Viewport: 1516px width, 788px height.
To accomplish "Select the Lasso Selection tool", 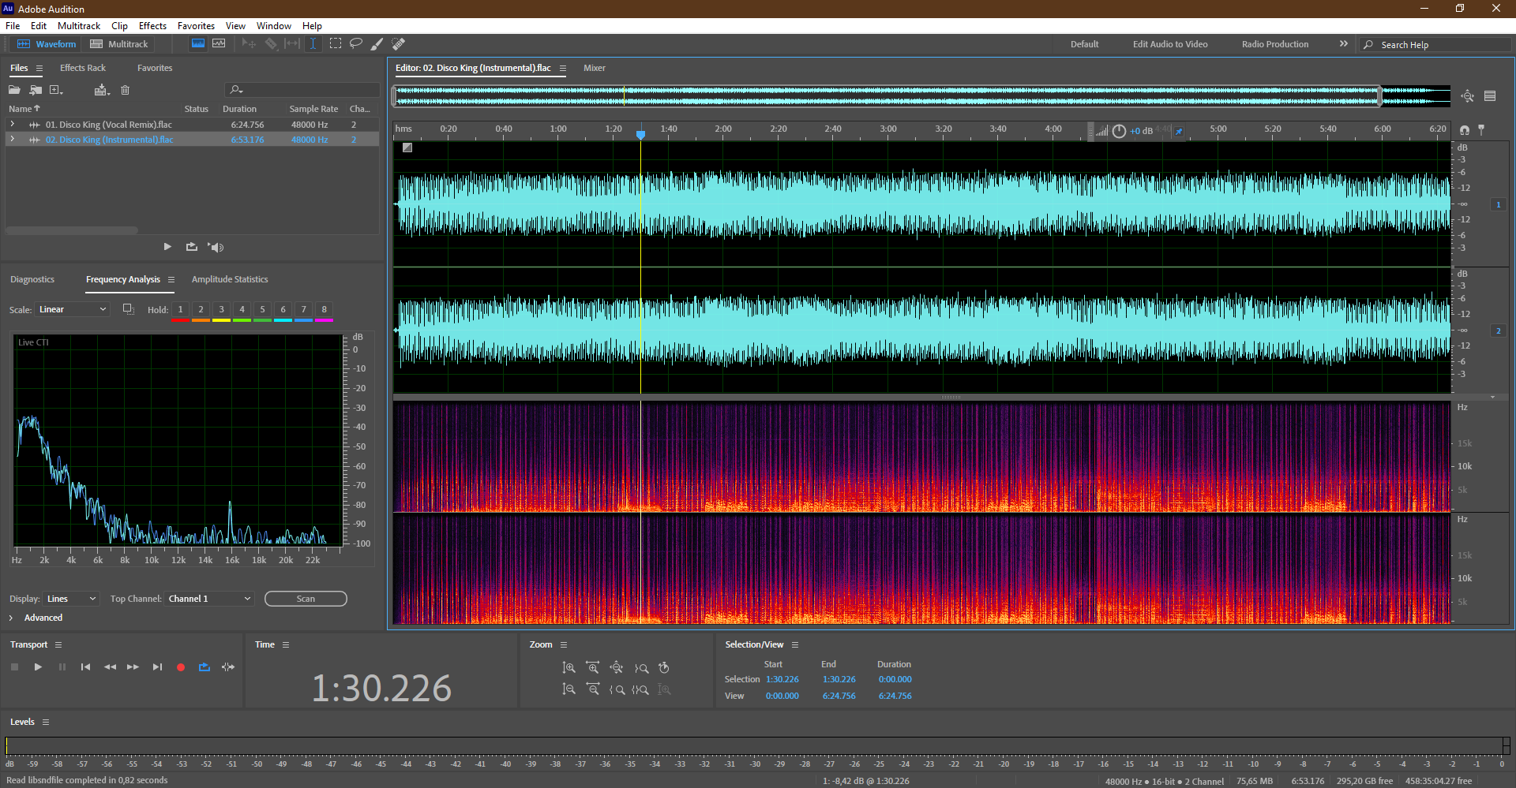I will point(356,44).
